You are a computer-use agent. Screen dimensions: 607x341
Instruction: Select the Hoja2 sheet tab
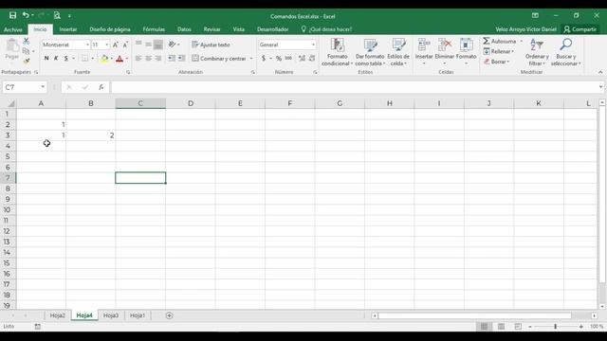click(57, 315)
